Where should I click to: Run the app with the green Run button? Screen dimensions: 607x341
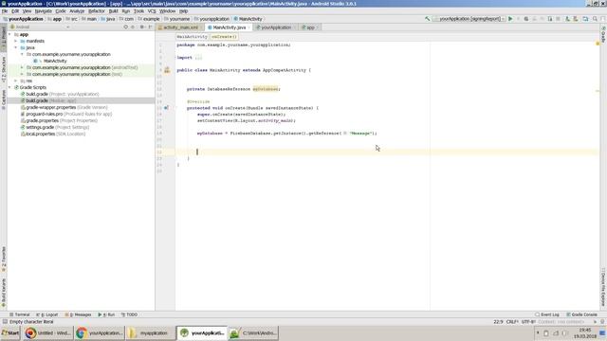[510, 19]
